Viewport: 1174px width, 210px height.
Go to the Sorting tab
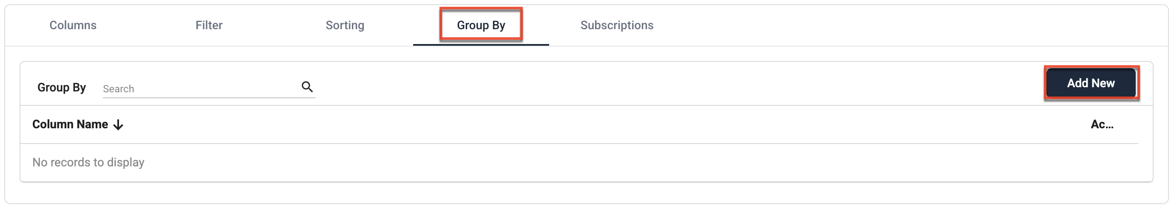(345, 25)
